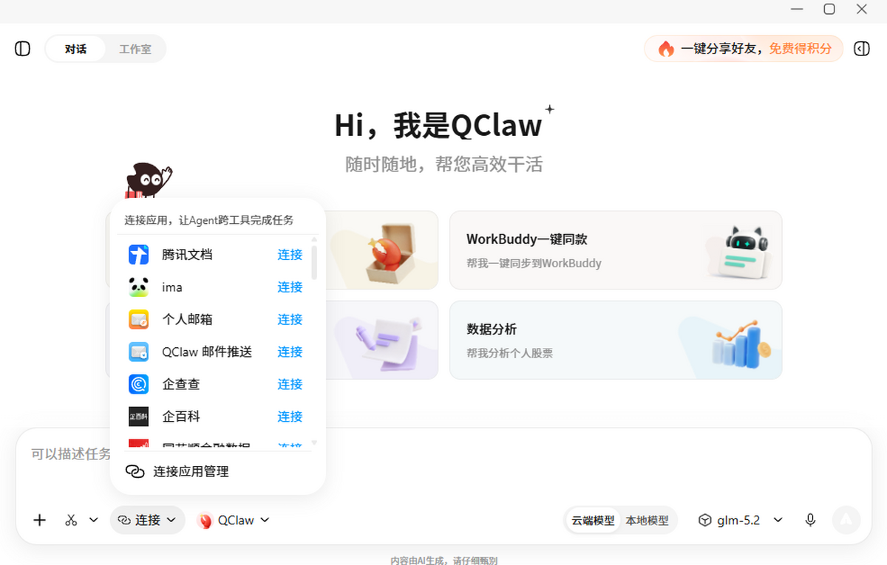Open the glm-5.2 model dropdown

pos(741,520)
